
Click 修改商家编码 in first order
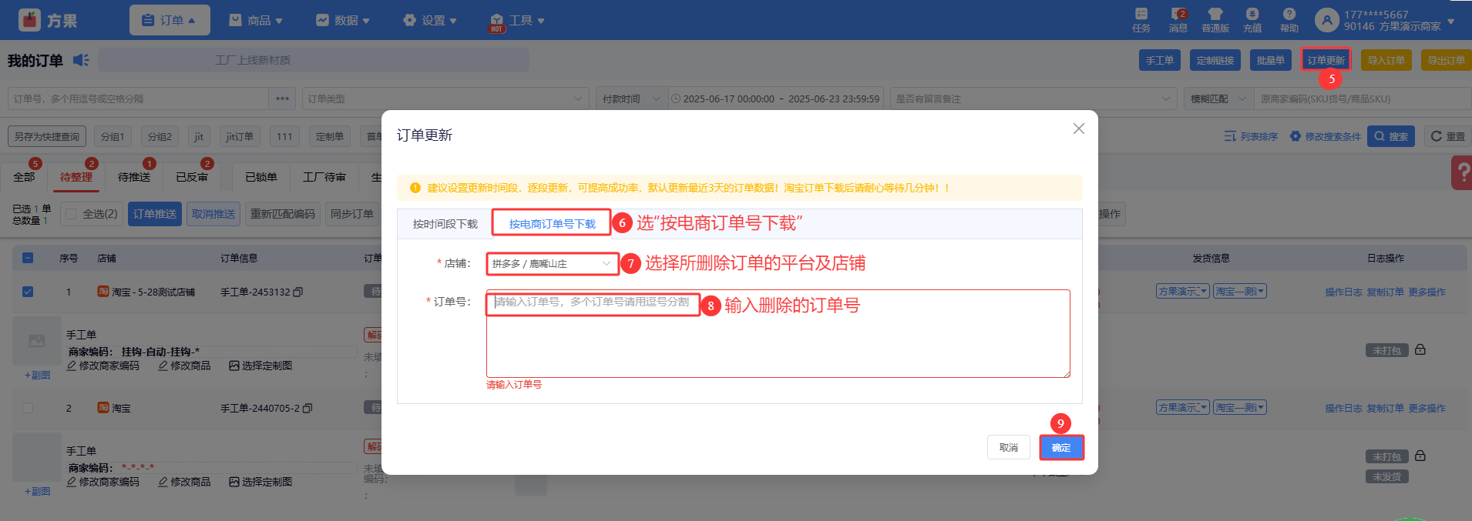(103, 366)
